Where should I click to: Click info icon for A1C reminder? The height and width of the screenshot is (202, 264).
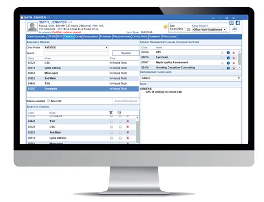(x=228, y=53)
